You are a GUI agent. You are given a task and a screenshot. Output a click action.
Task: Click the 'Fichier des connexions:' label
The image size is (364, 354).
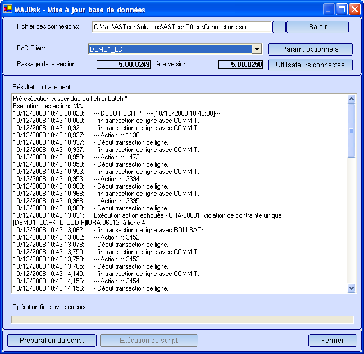[x=48, y=26]
